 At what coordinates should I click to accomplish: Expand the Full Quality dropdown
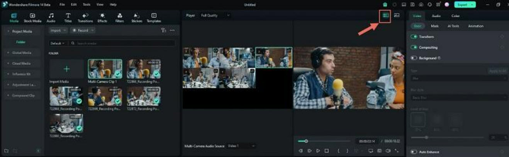point(215,15)
